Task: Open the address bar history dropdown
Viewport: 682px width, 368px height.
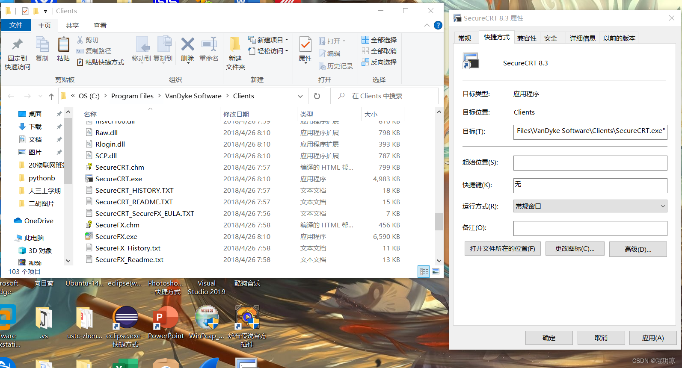Action: click(x=300, y=96)
